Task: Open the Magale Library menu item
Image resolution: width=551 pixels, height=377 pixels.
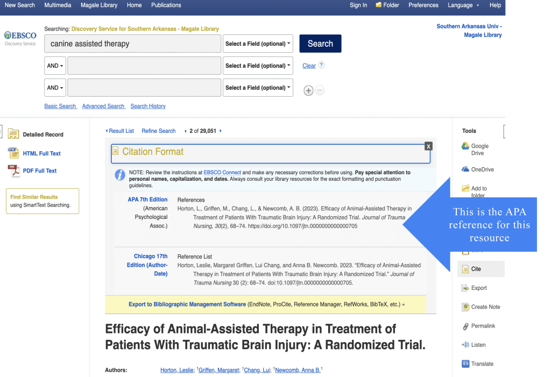Action: [x=99, y=5]
